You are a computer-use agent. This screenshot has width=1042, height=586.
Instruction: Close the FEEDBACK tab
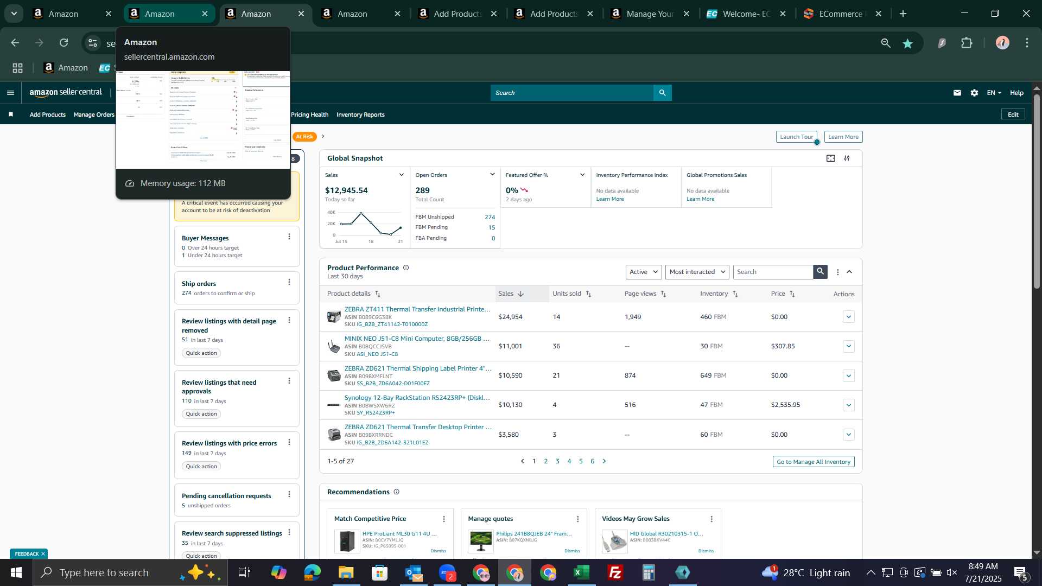click(x=43, y=554)
